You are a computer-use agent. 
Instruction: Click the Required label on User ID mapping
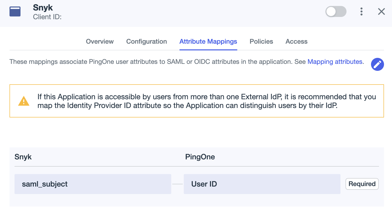tap(362, 184)
